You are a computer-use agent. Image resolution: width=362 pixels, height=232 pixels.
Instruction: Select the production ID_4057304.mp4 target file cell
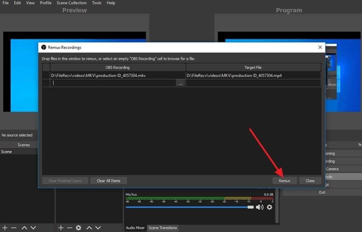pos(253,75)
